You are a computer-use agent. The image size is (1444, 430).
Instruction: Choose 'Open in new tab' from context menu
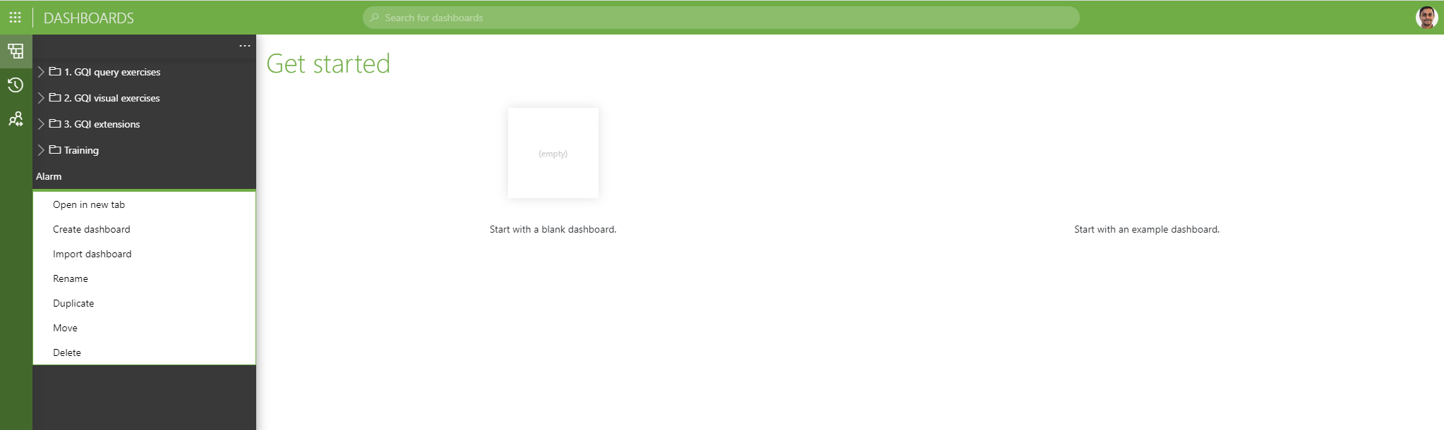pos(144,204)
